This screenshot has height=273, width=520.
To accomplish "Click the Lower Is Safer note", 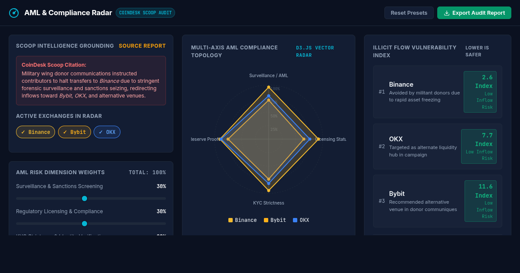I will click(x=477, y=52).
